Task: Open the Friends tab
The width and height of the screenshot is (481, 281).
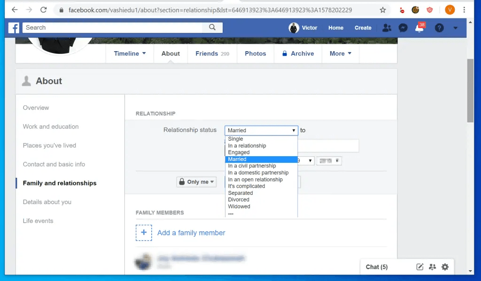Action: [x=212, y=53]
